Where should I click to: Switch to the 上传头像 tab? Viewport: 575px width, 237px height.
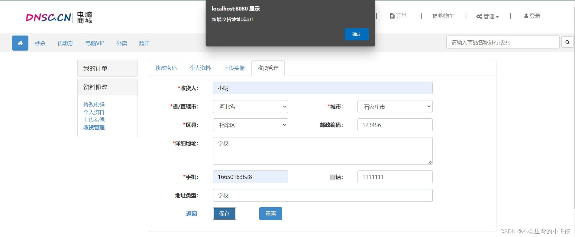pos(234,68)
